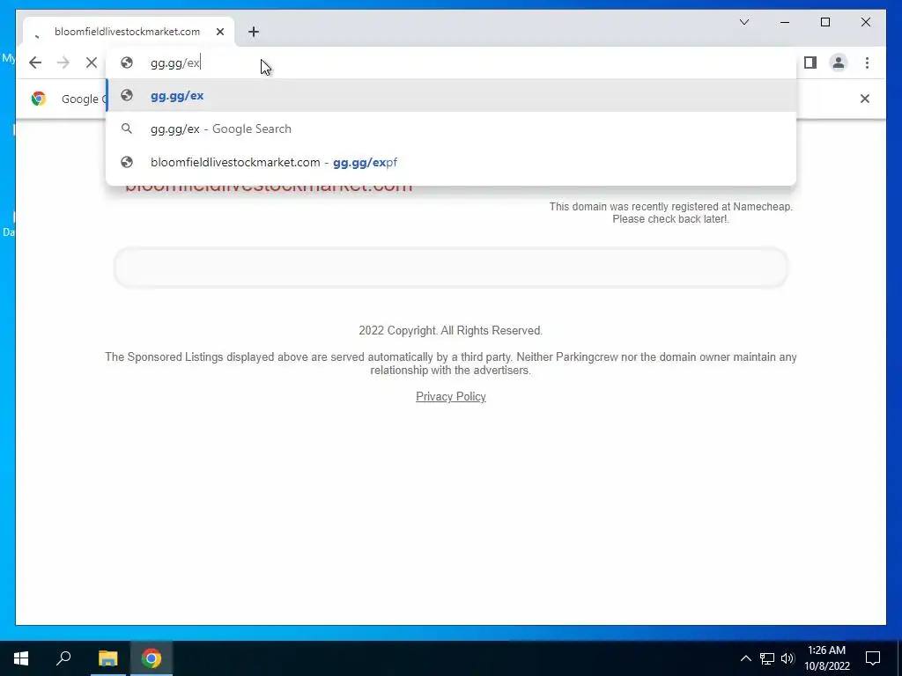Screen dimensions: 902x676
Task: Stop loading the page
Action: pos(92,62)
